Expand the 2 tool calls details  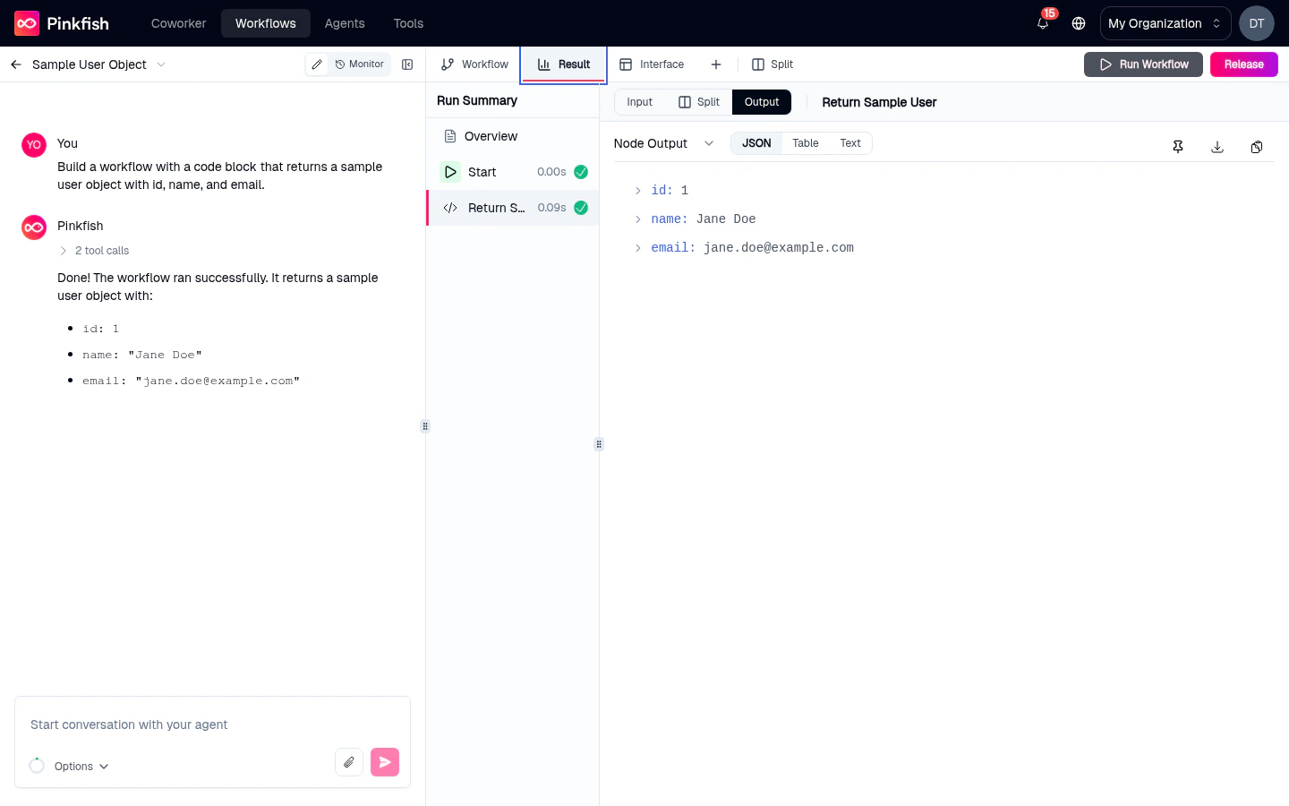coord(93,251)
